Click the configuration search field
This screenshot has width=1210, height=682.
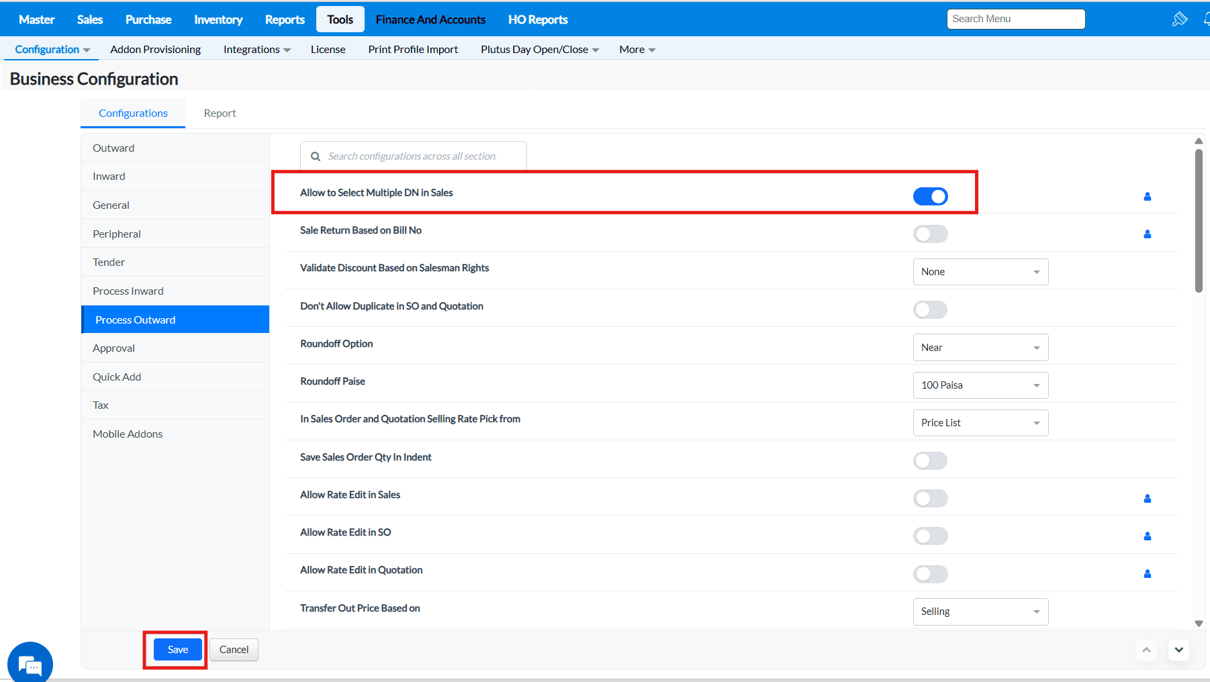point(413,156)
